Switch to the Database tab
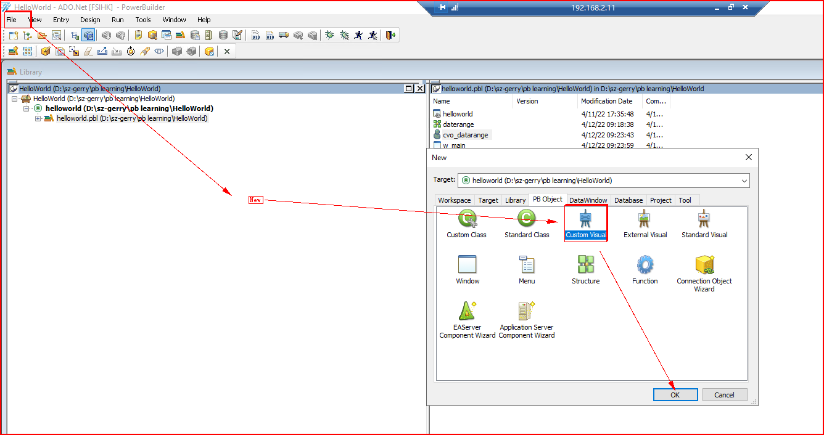 628,200
